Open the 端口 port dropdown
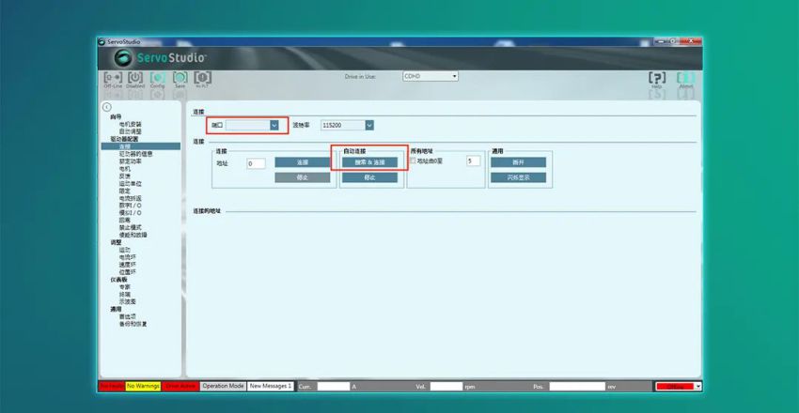This screenshot has height=413, width=799. click(274, 125)
